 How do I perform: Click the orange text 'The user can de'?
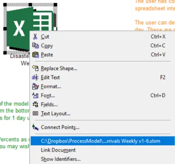(155, 23)
